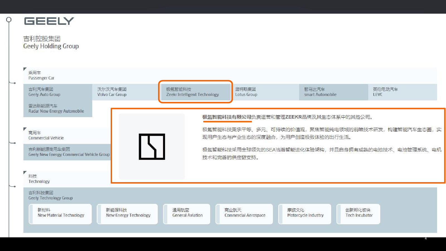
Task: Click the circle node atop the timeline
Action: tap(9, 20)
